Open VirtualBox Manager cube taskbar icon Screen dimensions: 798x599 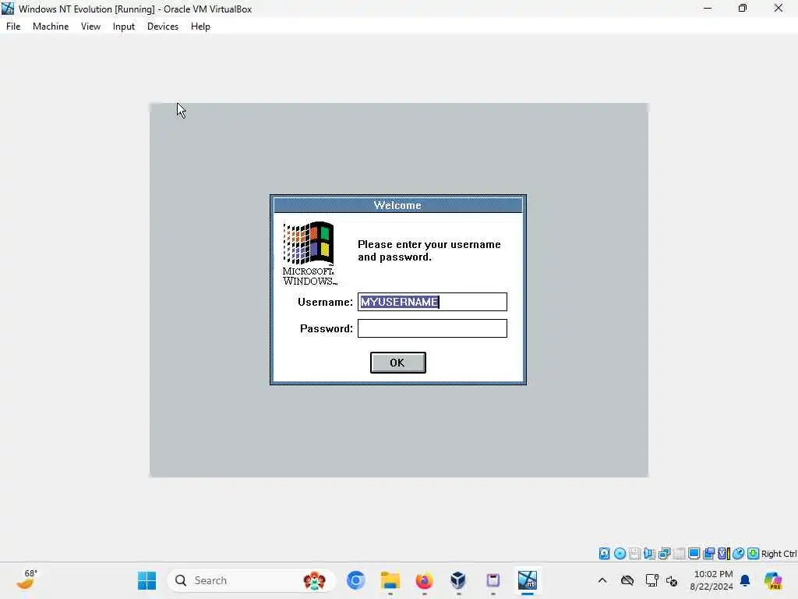pos(458,580)
